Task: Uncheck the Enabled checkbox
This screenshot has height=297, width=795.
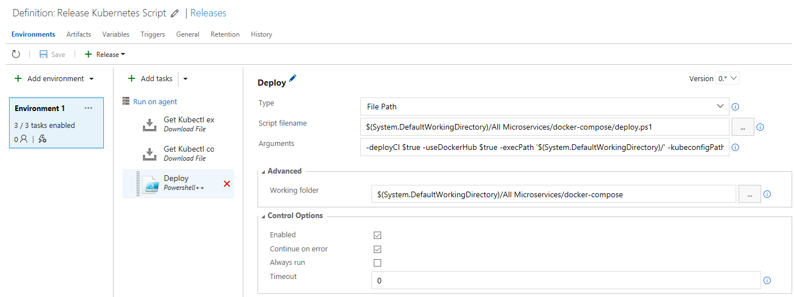Action: point(378,235)
